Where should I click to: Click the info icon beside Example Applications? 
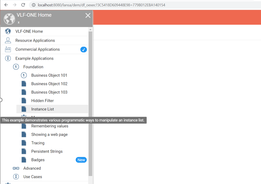point(8,58)
